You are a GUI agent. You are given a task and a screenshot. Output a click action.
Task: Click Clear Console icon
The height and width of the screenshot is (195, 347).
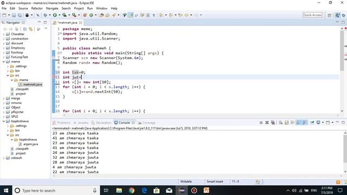pos(281,122)
